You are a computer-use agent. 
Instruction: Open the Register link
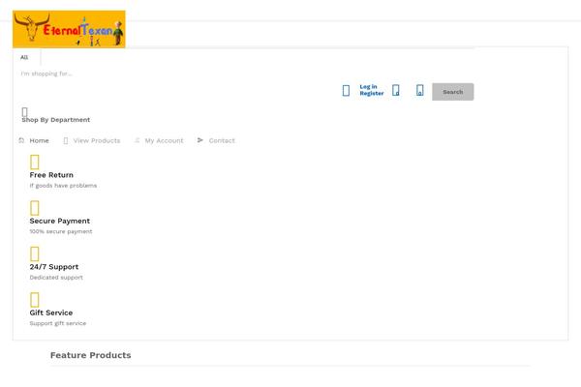pos(372,93)
